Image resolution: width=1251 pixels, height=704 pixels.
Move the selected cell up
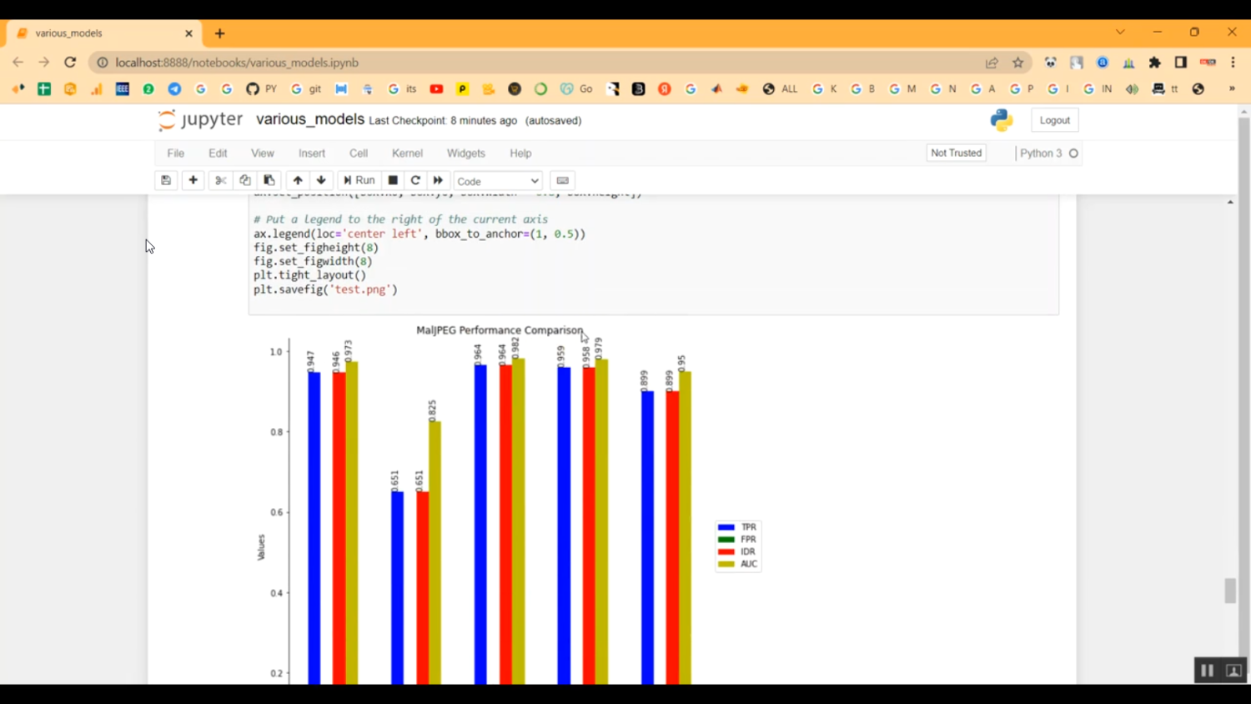(x=298, y=180)
